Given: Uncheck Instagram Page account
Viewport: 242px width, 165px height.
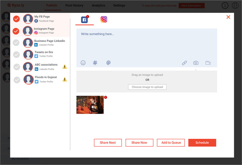Looking at the screenshot, I should tap(16, 31).
